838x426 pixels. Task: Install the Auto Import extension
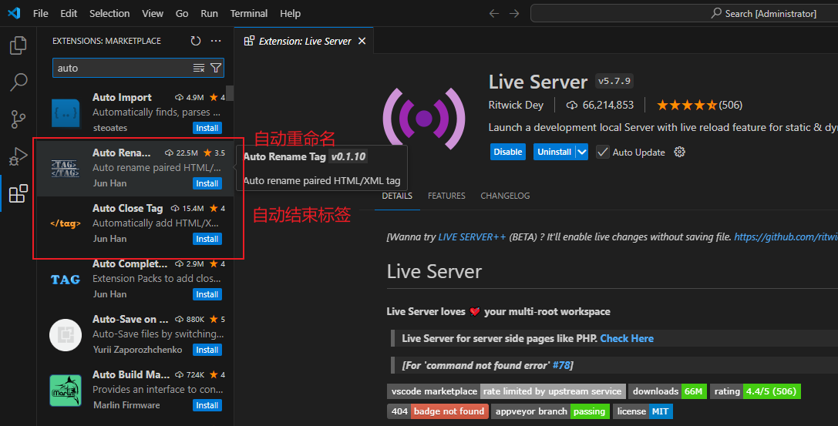point(207,128)
